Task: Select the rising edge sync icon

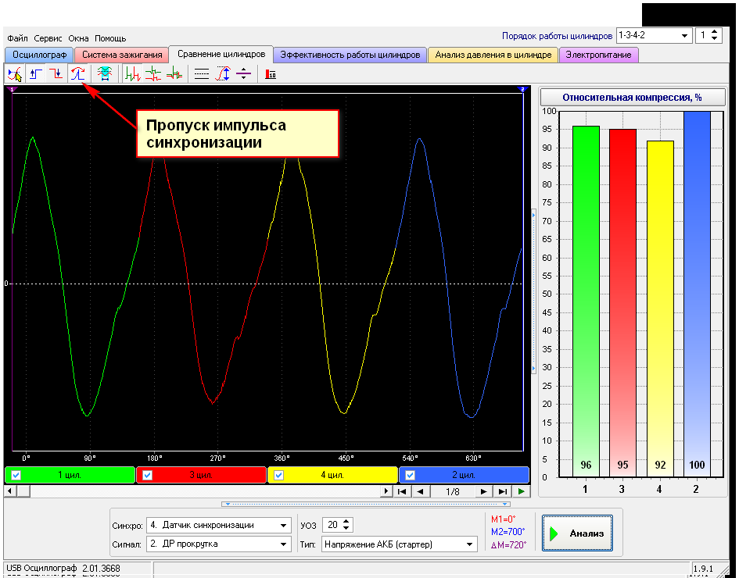Action: [x=36, y=74]
